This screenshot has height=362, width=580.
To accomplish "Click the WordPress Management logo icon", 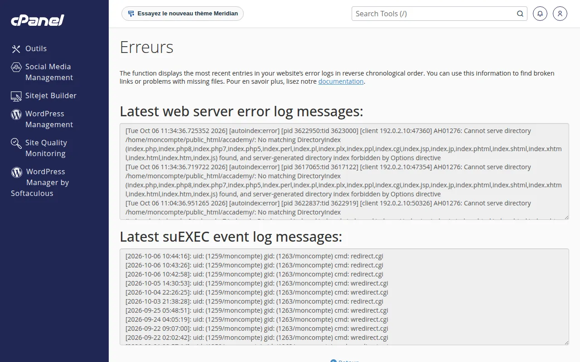I will pyautogui.click(x=16, y=114).
